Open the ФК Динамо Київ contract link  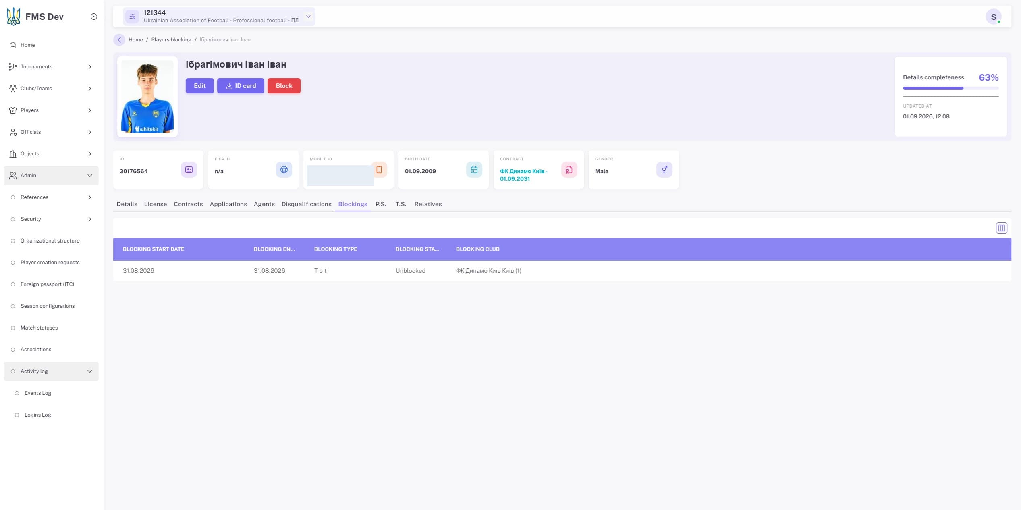coord(523,175)
